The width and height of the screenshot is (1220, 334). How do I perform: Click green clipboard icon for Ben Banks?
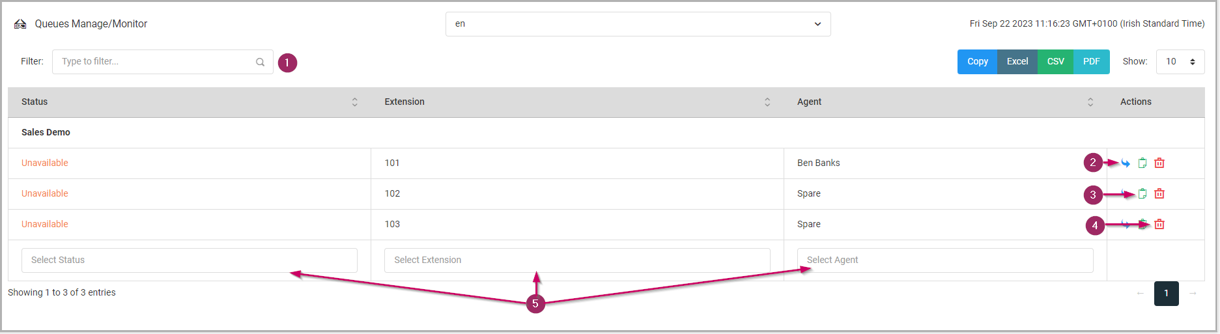(1142, 163)
